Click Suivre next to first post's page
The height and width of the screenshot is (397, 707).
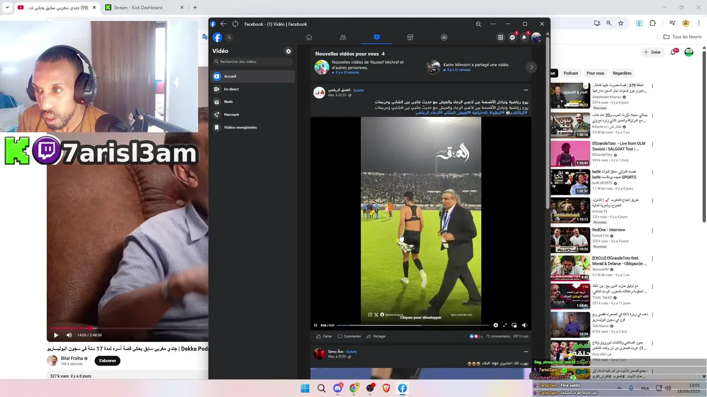click(358, 90)
